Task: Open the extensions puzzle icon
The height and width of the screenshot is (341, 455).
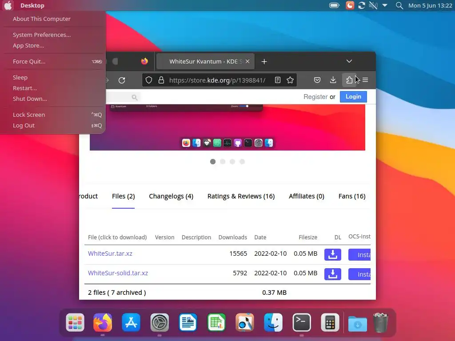Action: 349,80
